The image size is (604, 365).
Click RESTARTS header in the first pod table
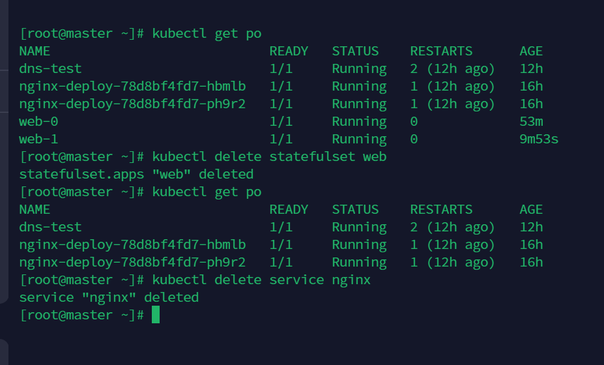click(x=441, y=51)
